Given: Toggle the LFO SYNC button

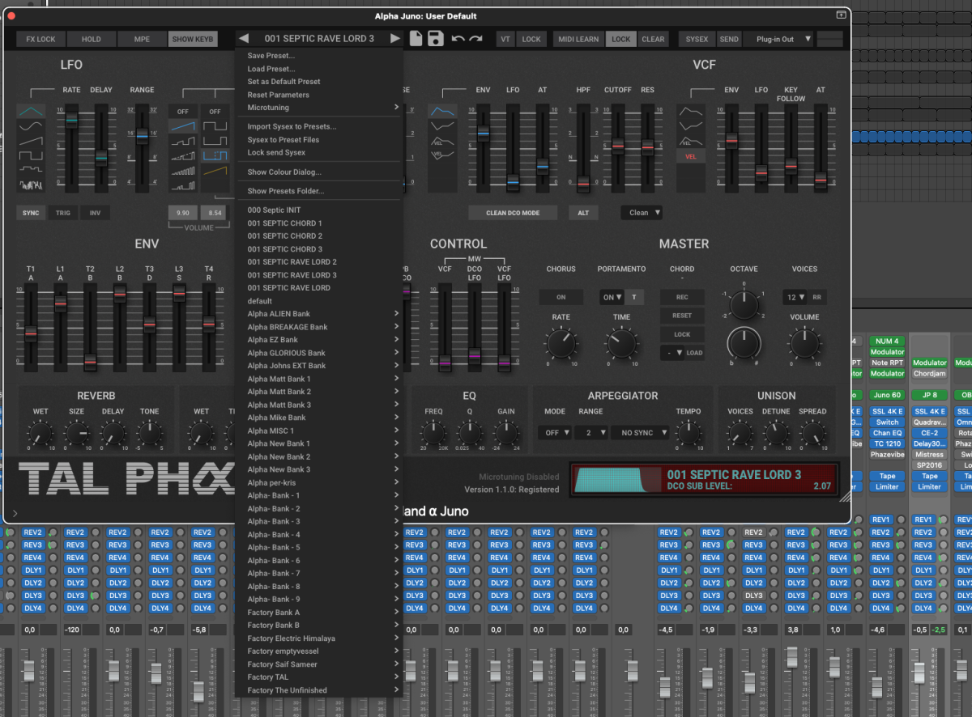Looking at the screenshot, I should [x=31, y=213].
